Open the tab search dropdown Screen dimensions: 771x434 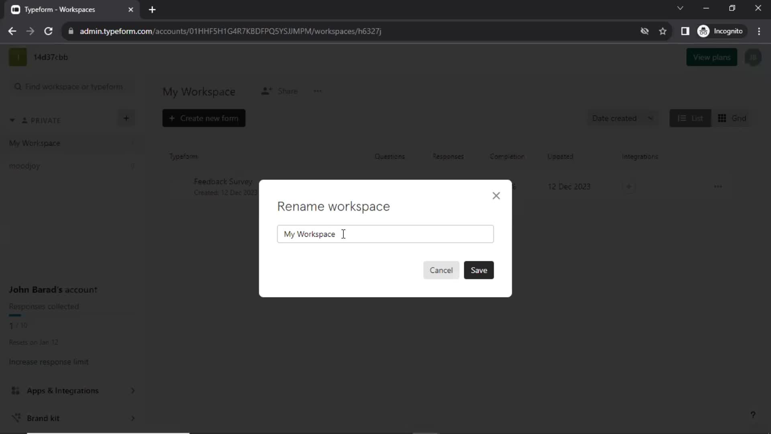pos(680,8)
